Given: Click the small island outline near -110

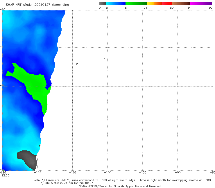Looking at the screenshot, I should pos(77,64).
